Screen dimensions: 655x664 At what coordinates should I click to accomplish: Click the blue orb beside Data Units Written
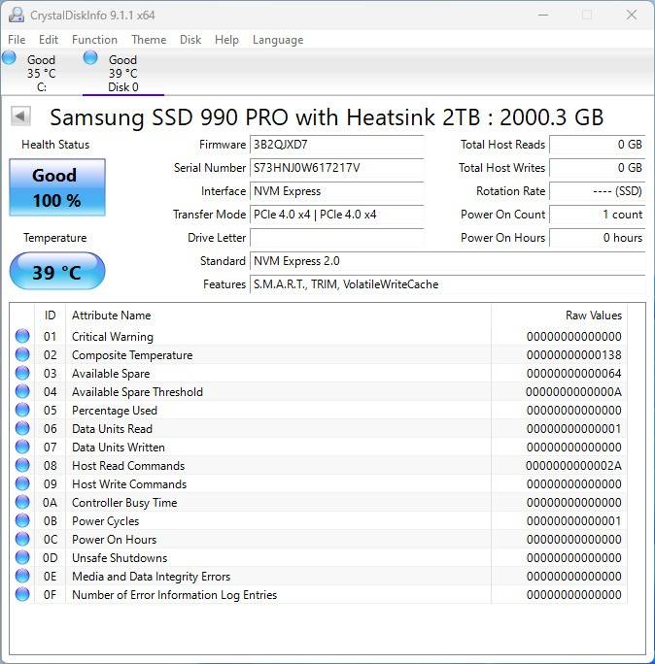click(22, 447)
